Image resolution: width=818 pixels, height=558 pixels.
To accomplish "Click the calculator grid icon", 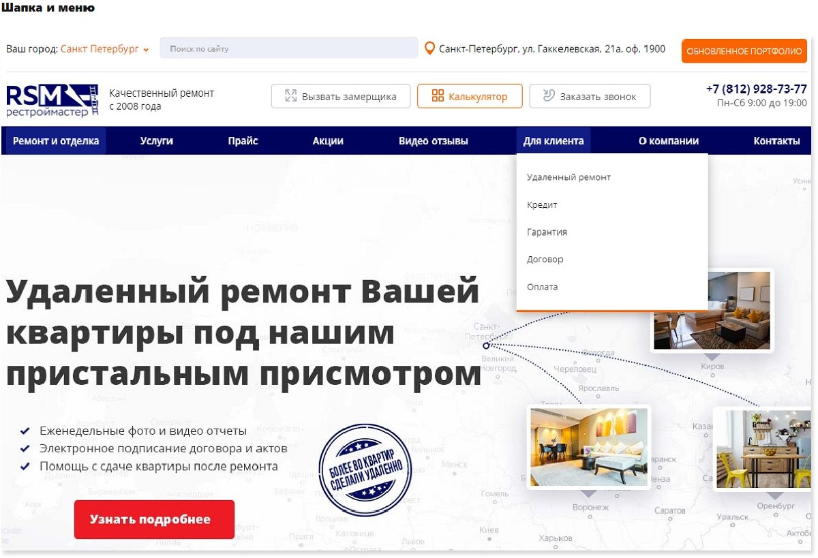I will (438, 96).
